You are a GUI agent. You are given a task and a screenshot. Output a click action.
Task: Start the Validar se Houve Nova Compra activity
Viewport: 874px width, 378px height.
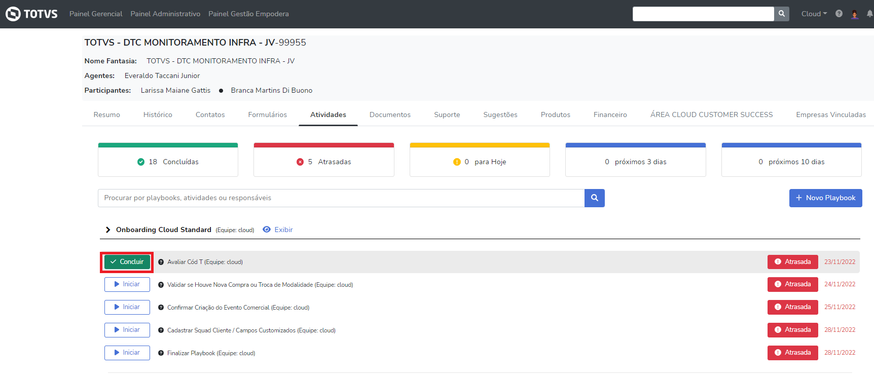click(x=127, y=284)
